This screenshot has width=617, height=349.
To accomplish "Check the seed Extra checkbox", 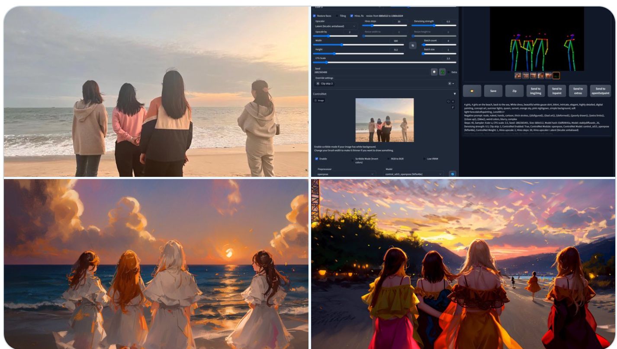I will click(x=449, y=72).
